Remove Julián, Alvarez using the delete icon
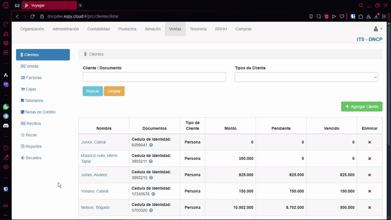 (x=369, y=175)
